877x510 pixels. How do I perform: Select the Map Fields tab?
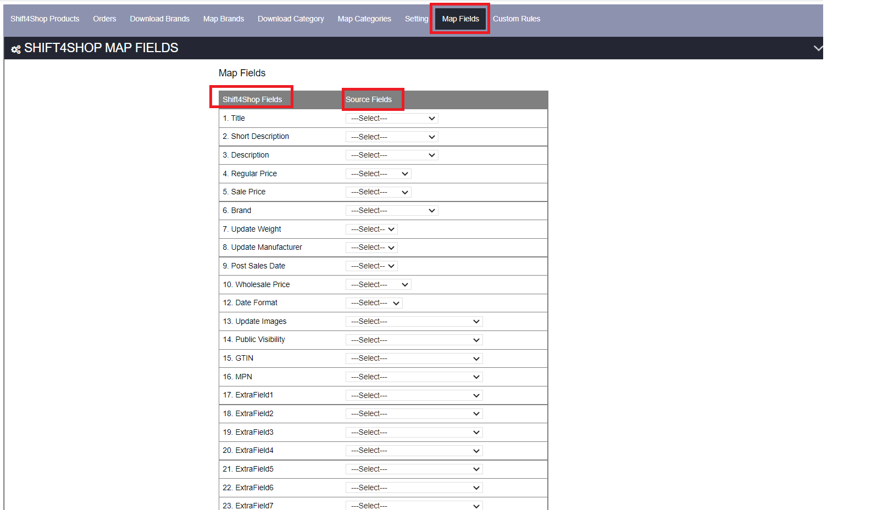pos(460,19)
